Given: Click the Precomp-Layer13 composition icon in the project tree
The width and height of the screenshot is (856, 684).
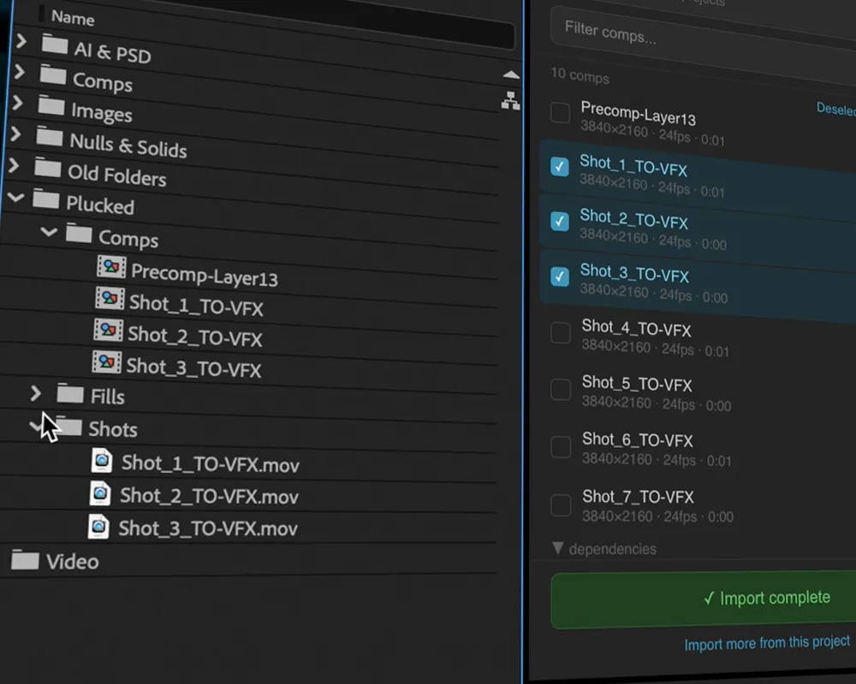Looking at the screenshot, I should (111, 266).
